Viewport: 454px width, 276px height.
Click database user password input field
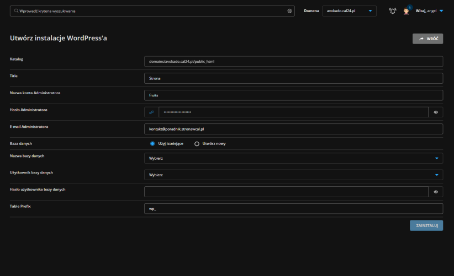point(286,192)
